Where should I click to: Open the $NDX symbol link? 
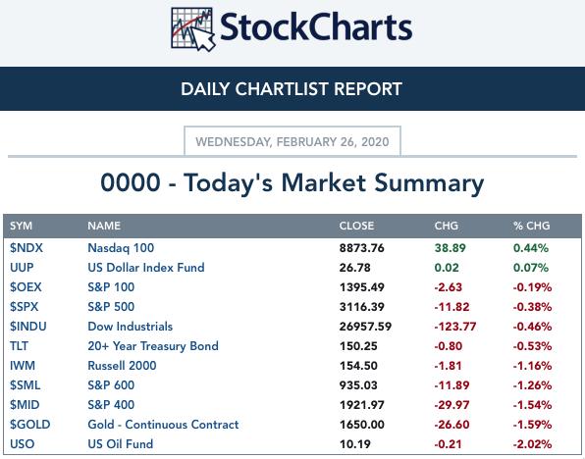pos(27,248)
